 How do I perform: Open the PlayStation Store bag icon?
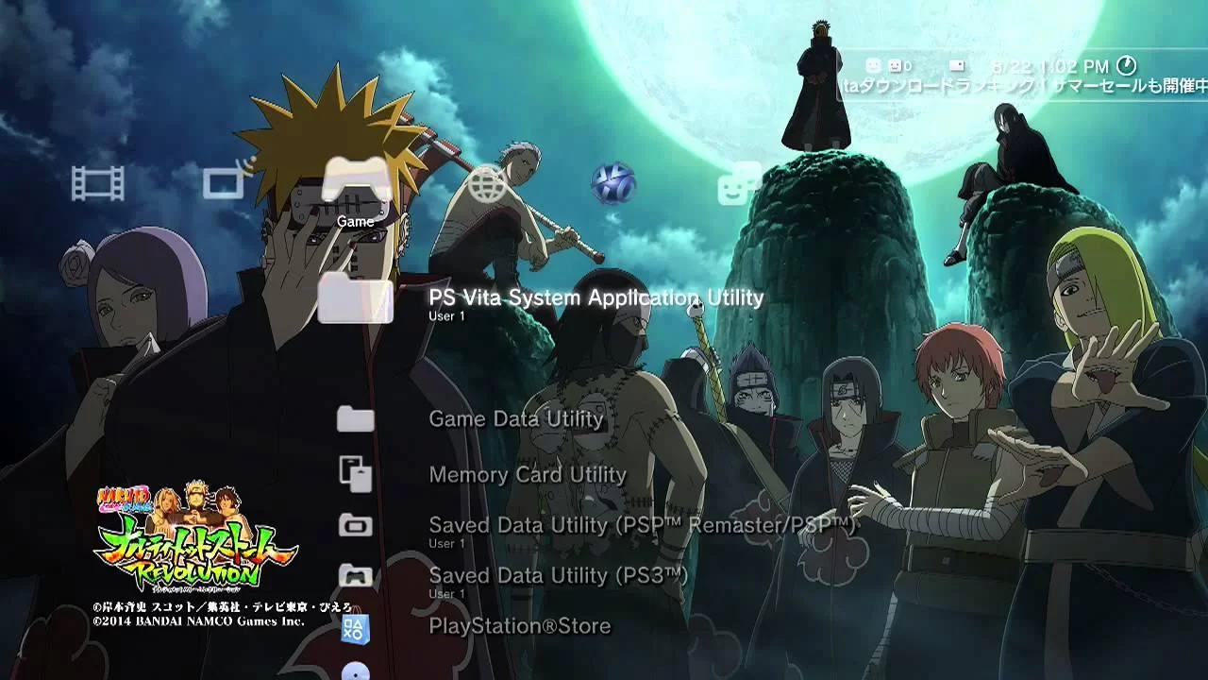pyautogui.click(x=356, y=627)
